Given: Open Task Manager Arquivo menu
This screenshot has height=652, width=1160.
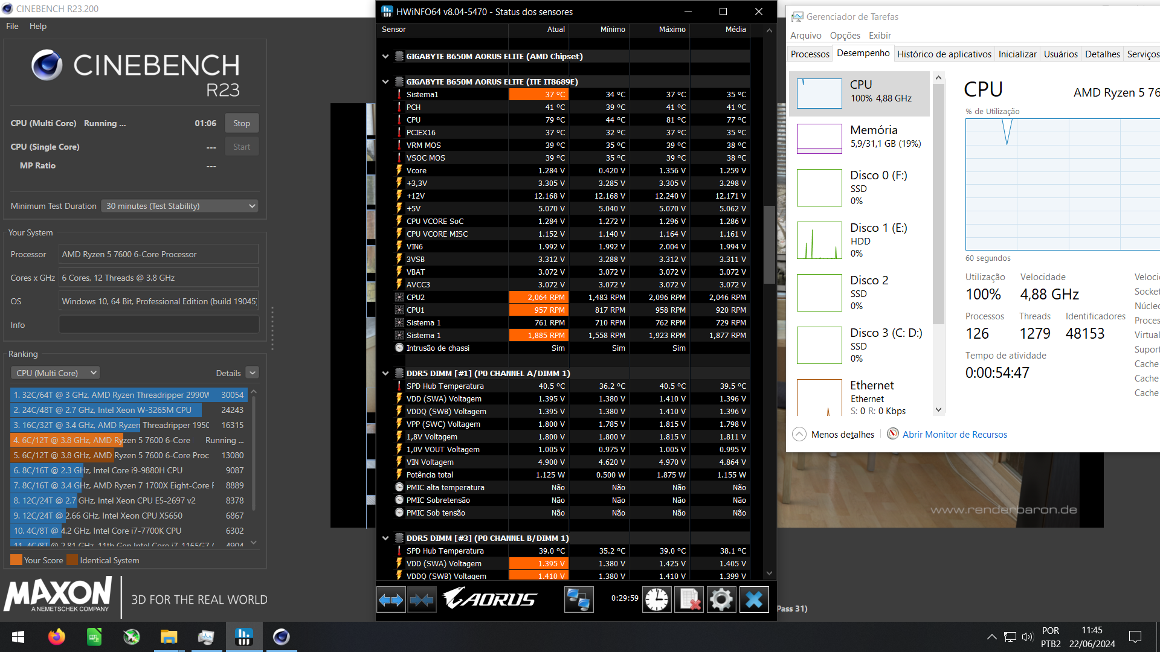Looking at the screenshot, I should point(806,35).
